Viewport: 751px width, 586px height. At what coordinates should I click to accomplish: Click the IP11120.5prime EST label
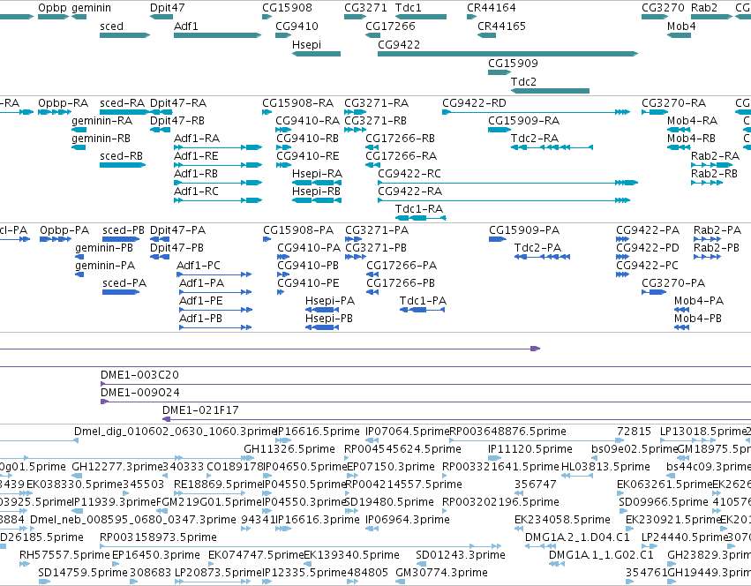point(530,449)
